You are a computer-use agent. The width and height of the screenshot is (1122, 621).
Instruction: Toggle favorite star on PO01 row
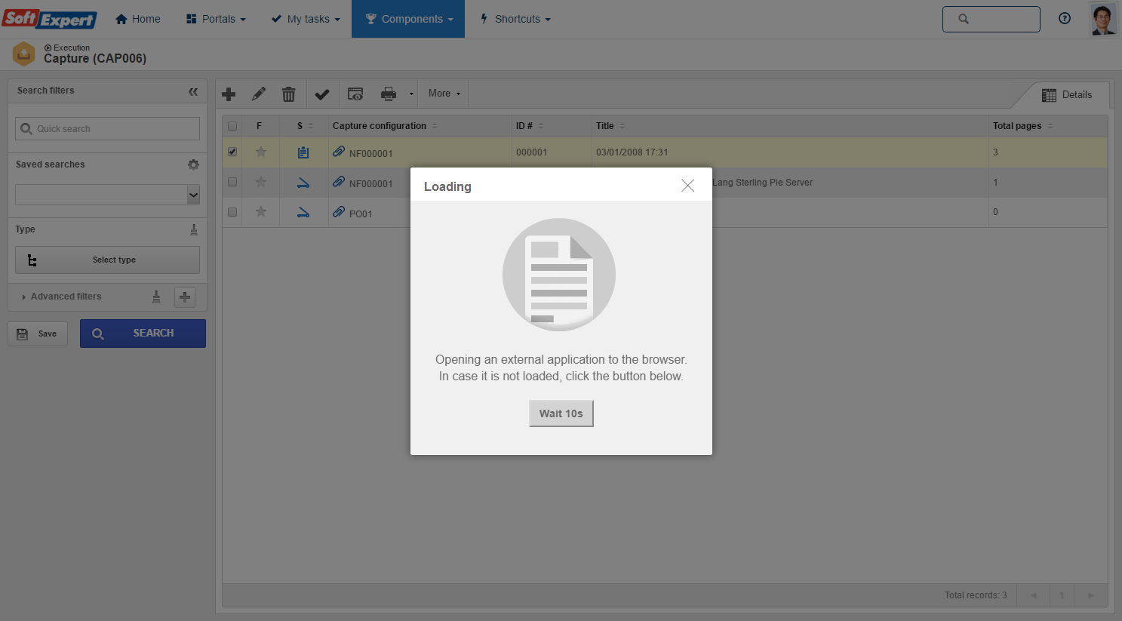click(x=261, y=211)
